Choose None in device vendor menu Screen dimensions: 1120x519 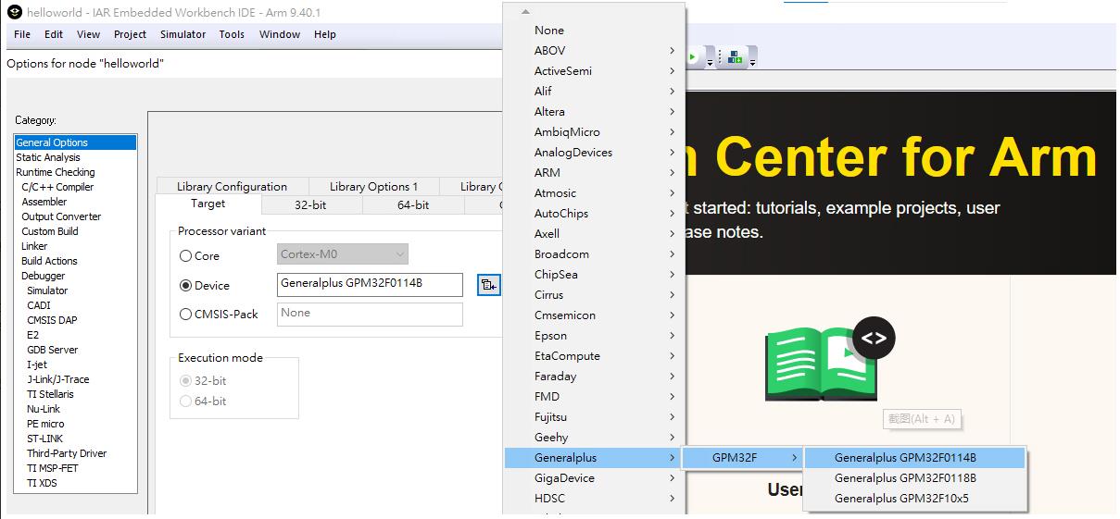click(x=595, y=31)
